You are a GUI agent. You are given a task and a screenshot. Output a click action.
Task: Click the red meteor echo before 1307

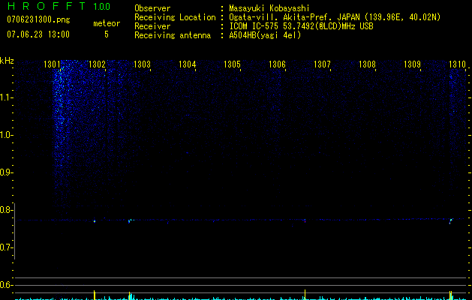tap(305, 220)
